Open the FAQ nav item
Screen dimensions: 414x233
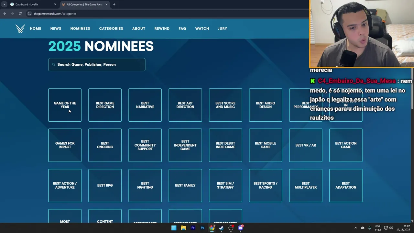[182, 28]
